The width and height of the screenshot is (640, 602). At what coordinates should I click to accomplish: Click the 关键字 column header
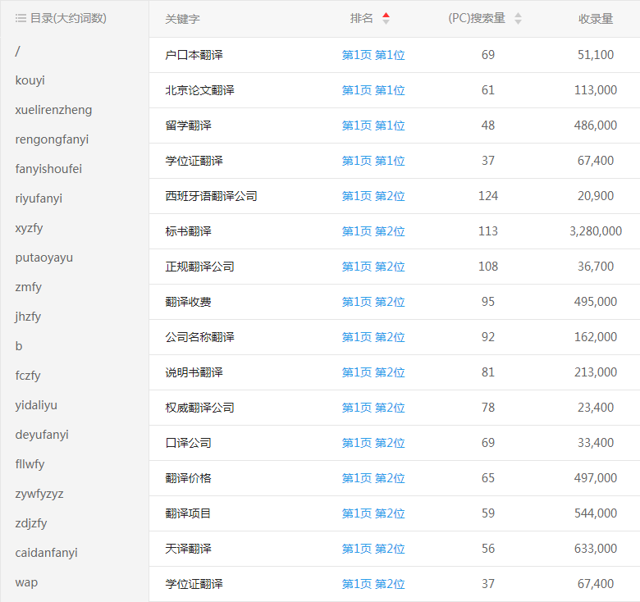point(182,19)
